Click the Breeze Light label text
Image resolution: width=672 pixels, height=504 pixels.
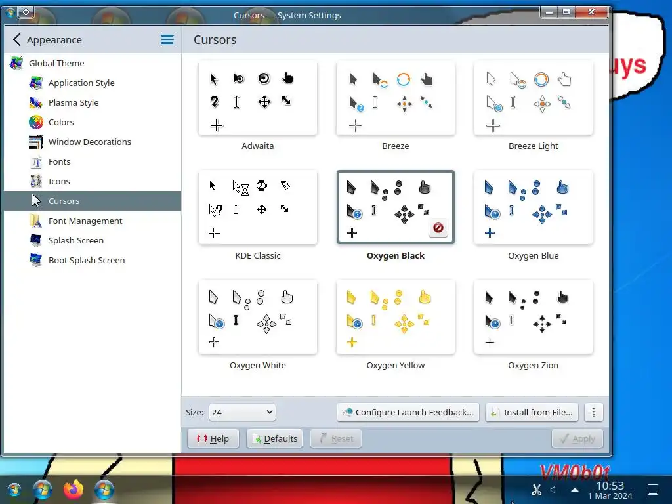pyautogui.click(x=533, y=146)
